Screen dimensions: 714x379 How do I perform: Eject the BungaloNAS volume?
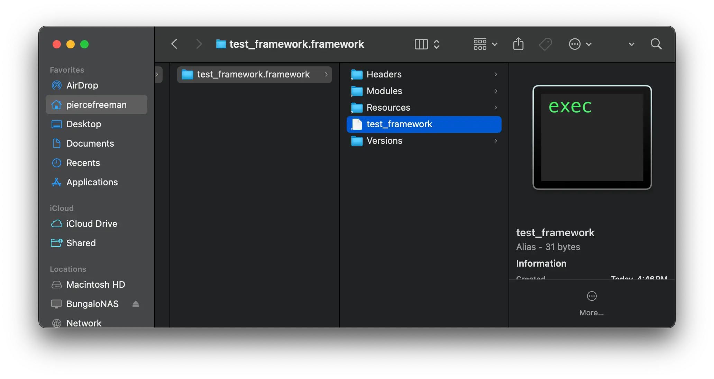135,304
